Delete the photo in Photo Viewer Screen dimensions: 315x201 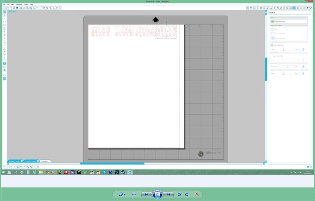click(197, 194)
